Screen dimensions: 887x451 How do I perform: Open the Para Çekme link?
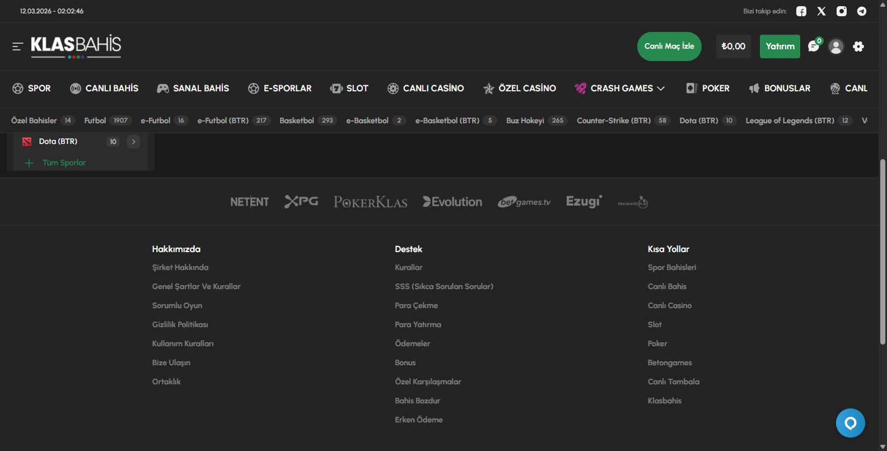[417, 306]
